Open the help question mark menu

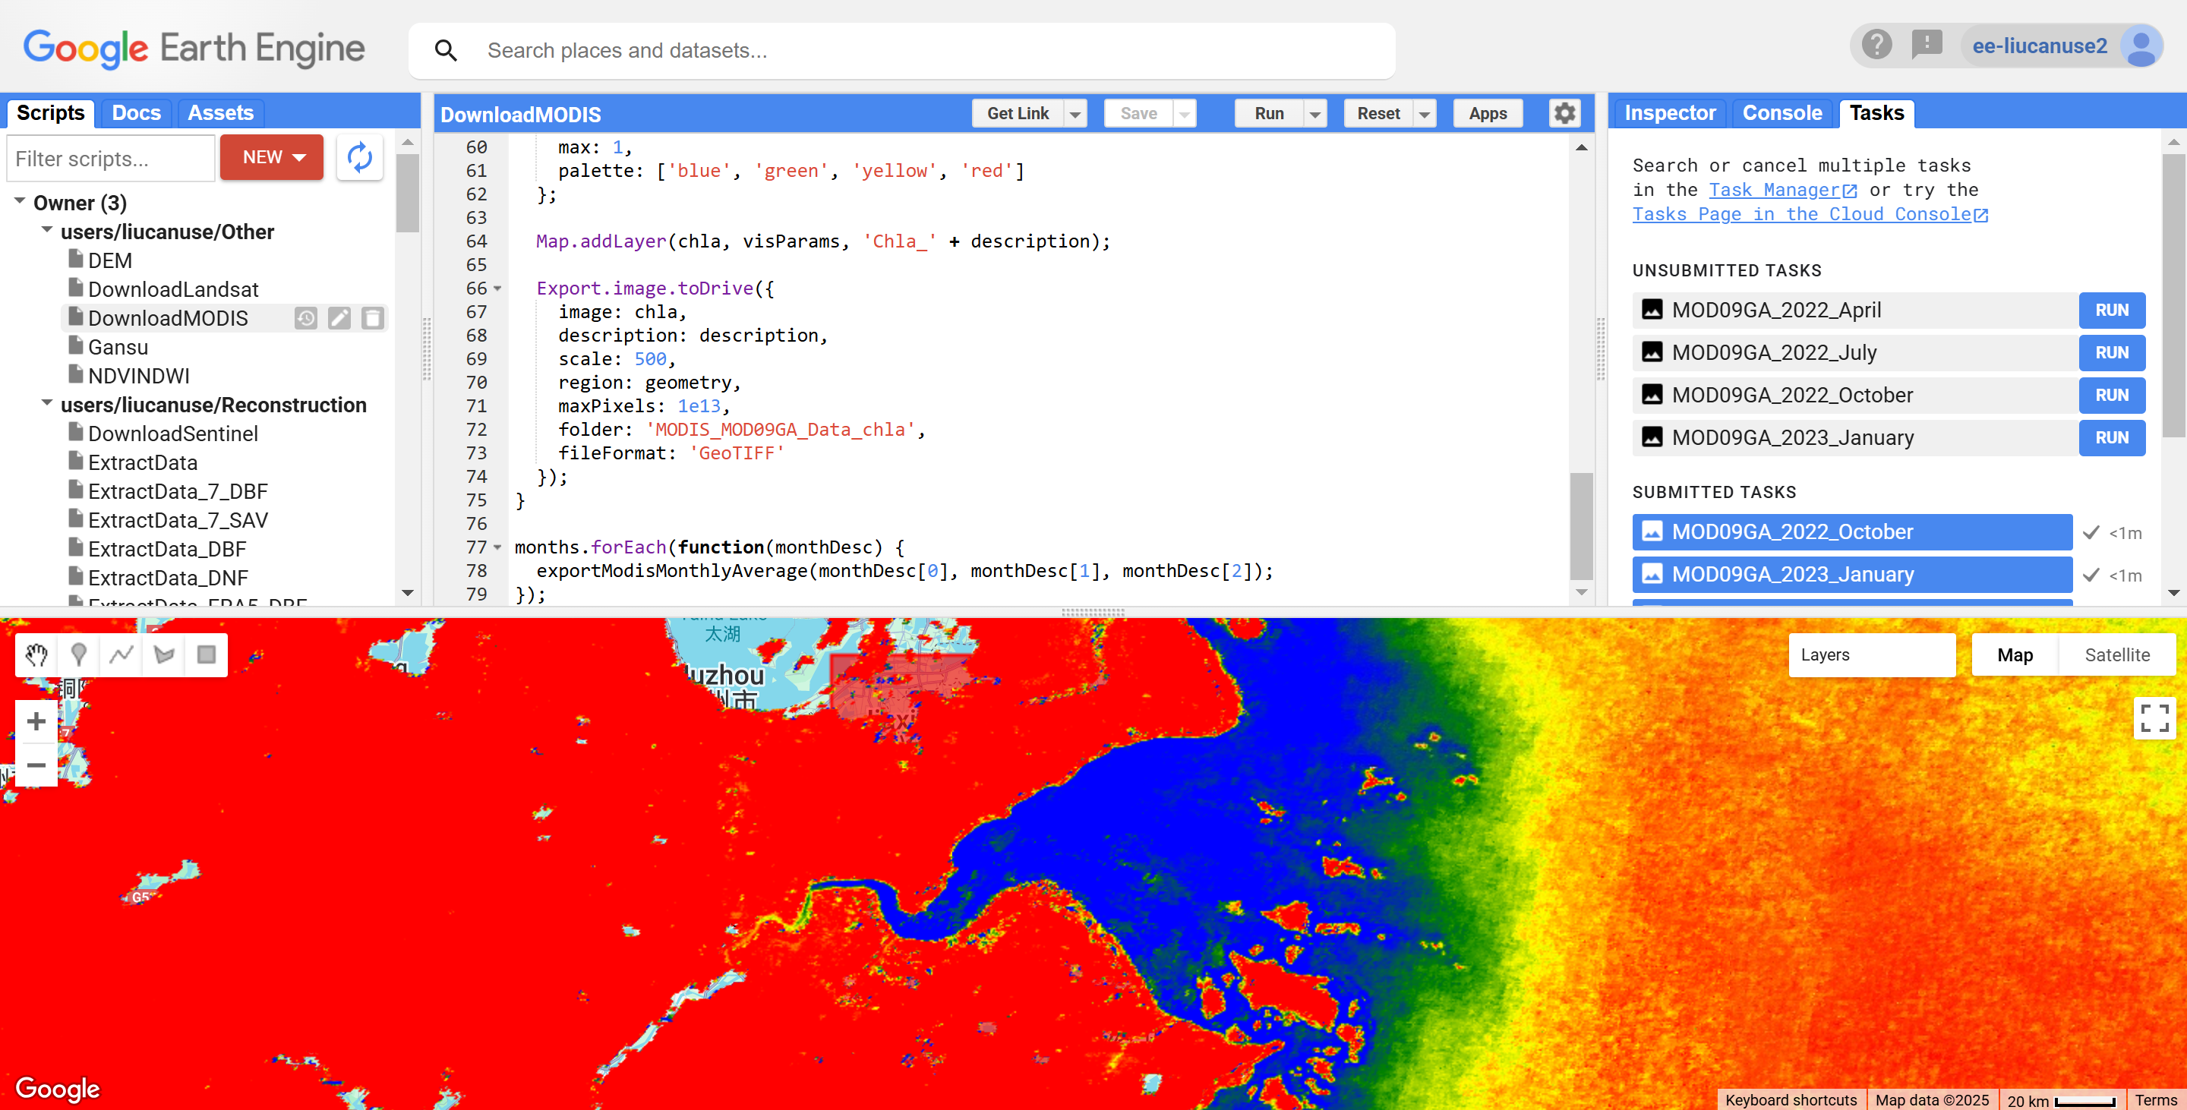coord(1876,45)
